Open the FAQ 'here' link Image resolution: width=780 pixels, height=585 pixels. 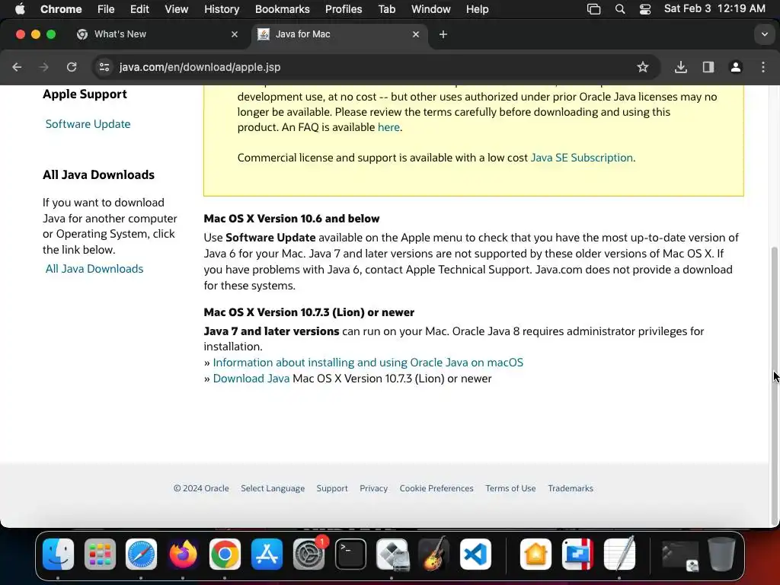[x=388, y=127]
